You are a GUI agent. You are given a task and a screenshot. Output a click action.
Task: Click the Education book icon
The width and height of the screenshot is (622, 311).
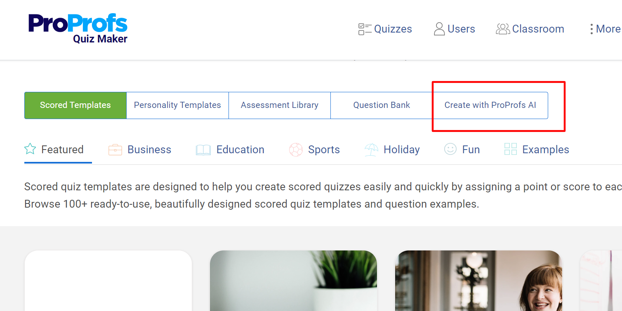[x=203, y=150]
